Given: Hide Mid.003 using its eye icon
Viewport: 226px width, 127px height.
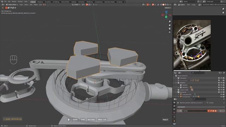Looking at the screenshot, I should coord(221,85).
